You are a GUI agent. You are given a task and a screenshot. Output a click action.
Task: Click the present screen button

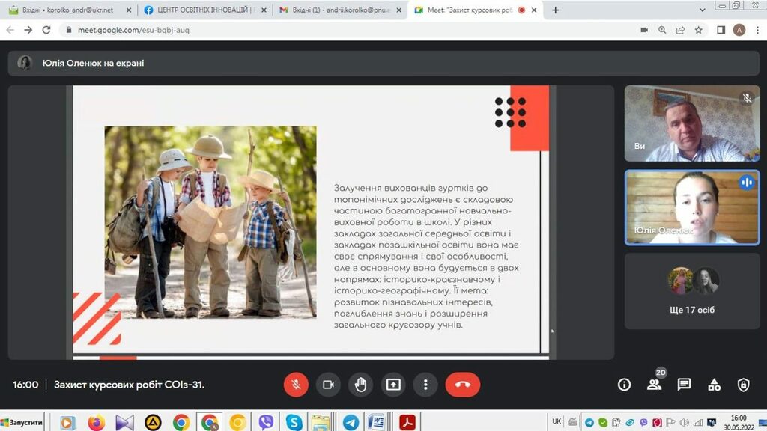coord(393,385)
